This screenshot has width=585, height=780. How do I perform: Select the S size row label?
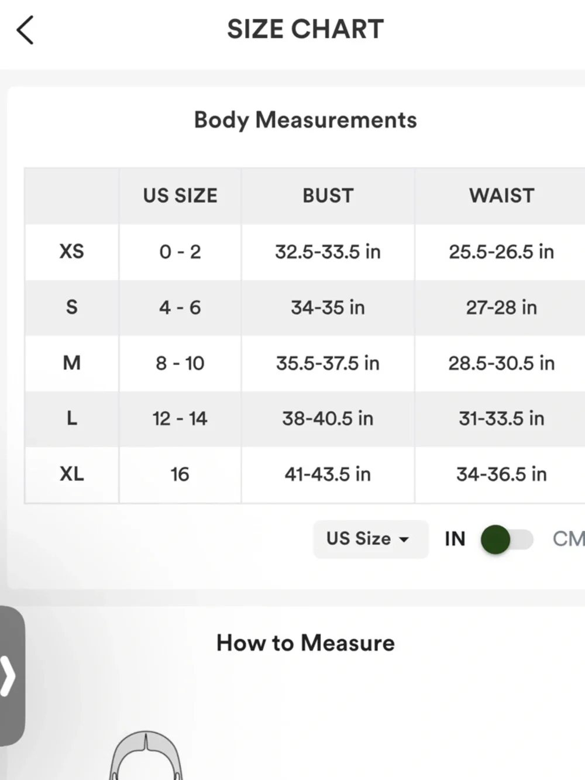(x=71, y=307)
